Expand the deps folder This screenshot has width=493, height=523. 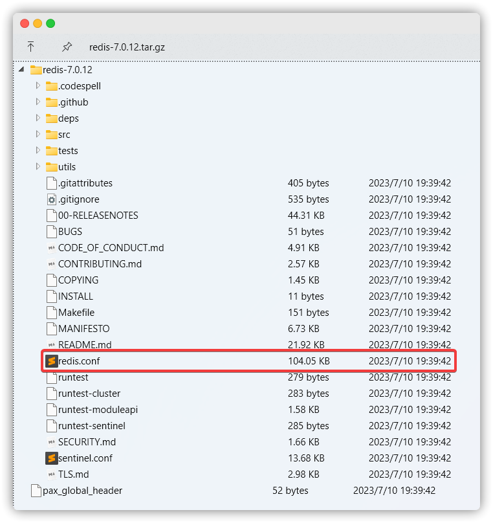pos(38,118)
